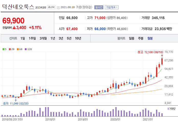Click the stock code 213420

pos(41,7)
